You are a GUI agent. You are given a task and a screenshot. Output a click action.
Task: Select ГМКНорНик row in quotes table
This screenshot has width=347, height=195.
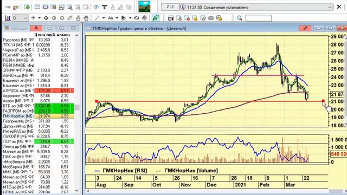point(38,116)
